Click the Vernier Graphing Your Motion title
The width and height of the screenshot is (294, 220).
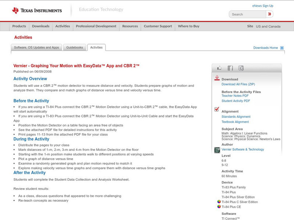pyautogui.click(x=76, y=66)
